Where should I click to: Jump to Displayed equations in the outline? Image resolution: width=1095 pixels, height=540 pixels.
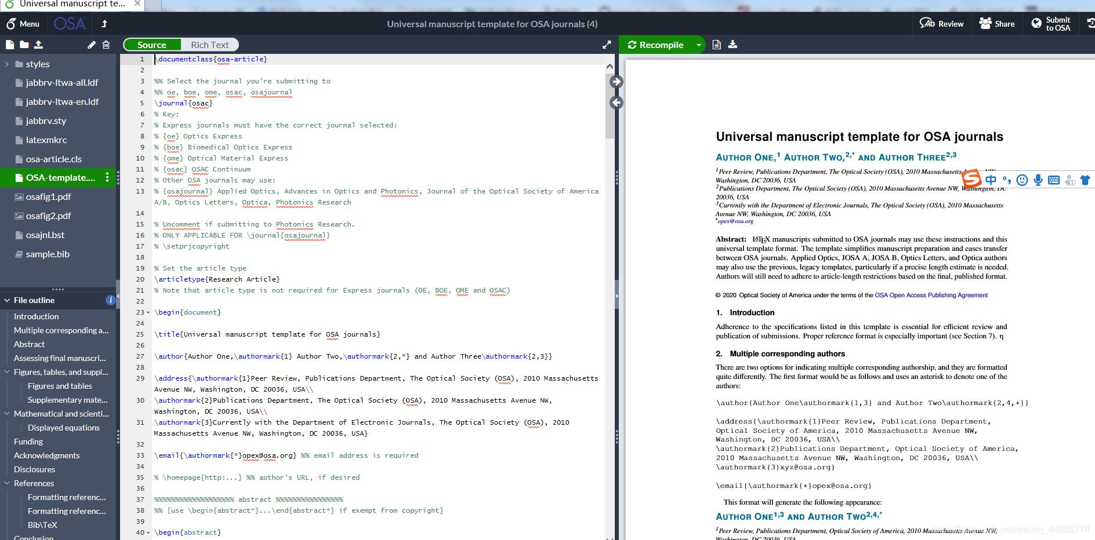tap(64, 428)
